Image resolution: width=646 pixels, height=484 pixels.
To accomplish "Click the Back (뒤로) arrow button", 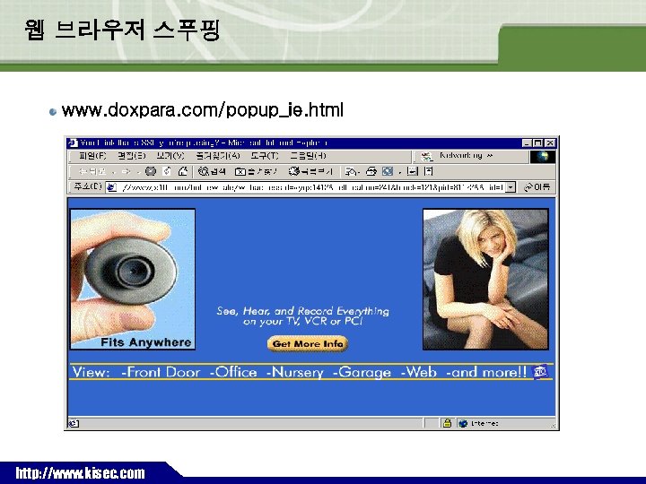I will click(92, 171).
